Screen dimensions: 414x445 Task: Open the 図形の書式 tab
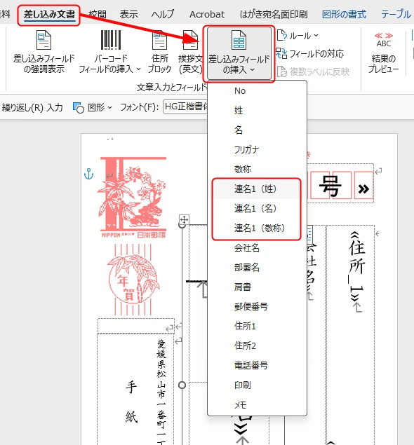point(344,14)
